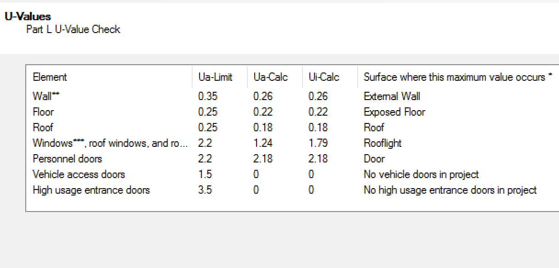Click the Element column header
This screenshot has width=559, height=268.
(x=50, y=77)
